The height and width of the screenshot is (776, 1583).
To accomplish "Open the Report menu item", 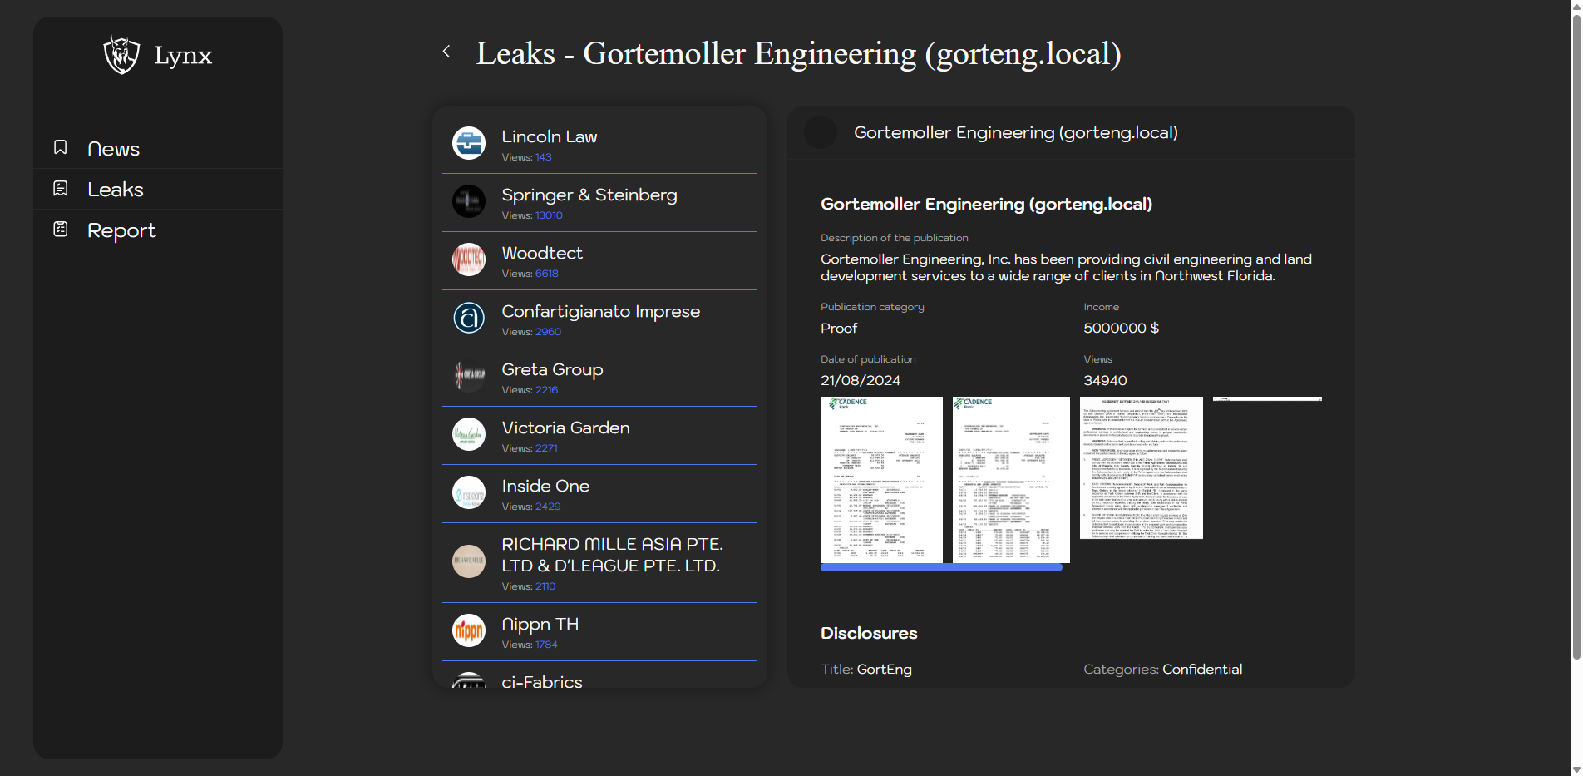I will pyautogui.click(x=121, y=230).
